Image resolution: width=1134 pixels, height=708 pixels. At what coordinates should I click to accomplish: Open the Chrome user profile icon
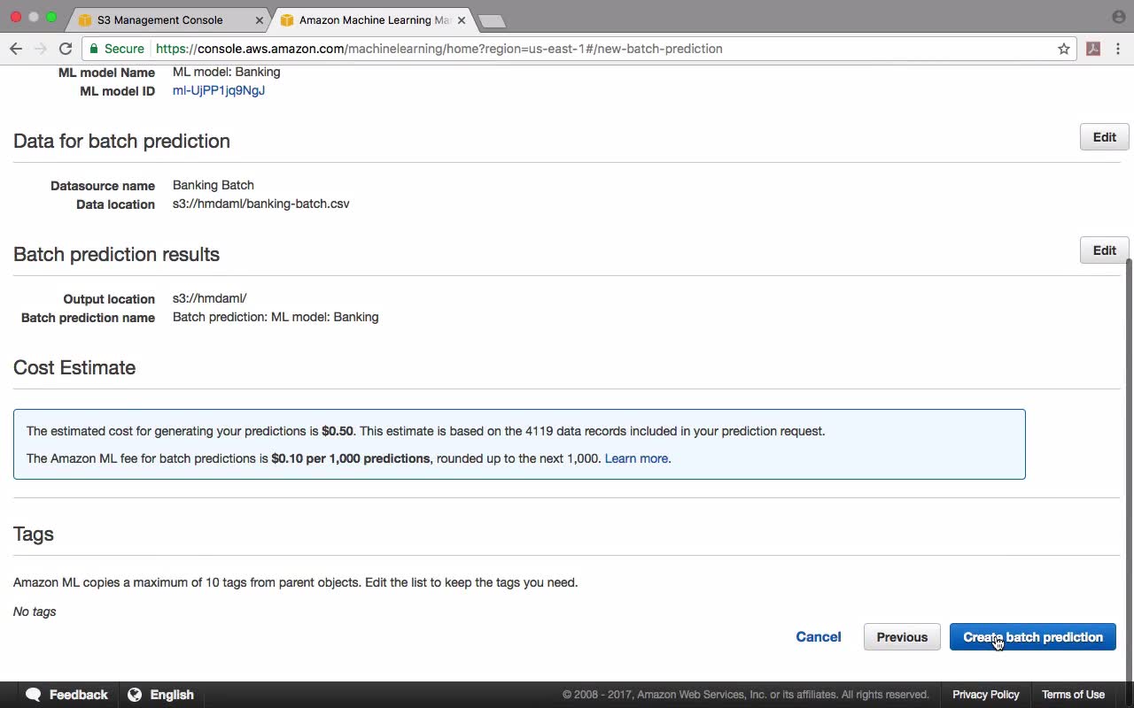pyautogui.click(x=1118, y=17)
